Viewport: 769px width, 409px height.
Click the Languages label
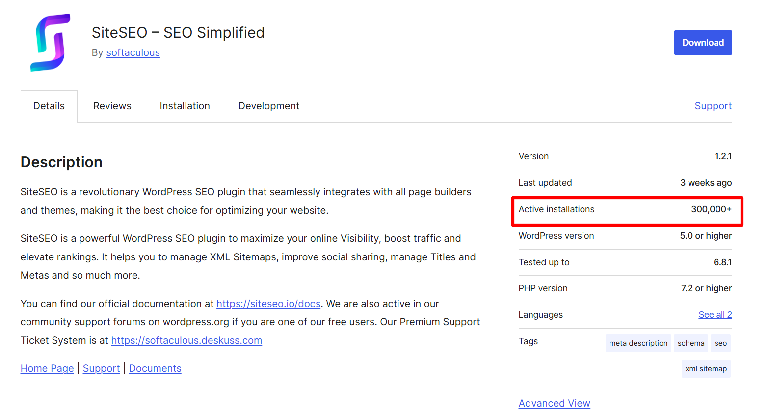click(x=541, y=315)
